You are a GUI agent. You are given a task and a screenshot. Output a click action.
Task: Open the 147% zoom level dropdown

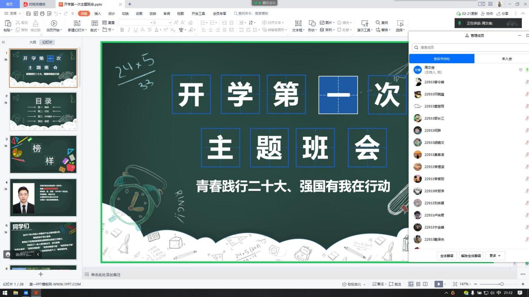coord(465,284)
